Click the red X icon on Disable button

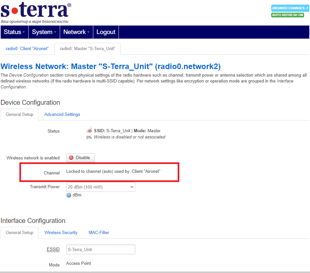click(x=71, y=158)
